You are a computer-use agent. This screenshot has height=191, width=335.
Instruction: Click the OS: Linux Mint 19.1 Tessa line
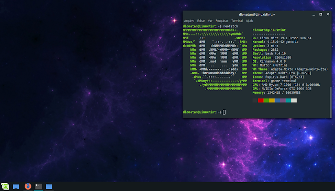pyautogui.click(x=282, y=38)
